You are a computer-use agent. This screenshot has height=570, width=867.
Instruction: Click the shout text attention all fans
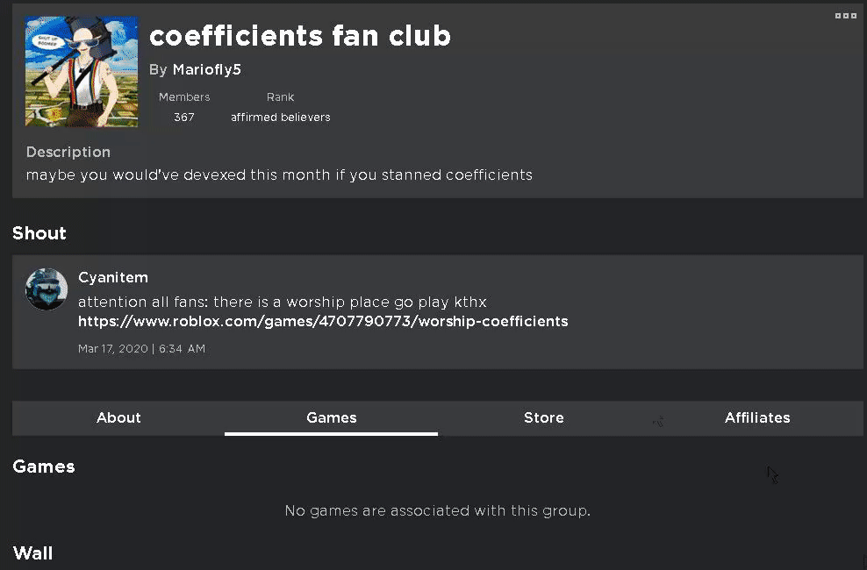click(282, 302)
